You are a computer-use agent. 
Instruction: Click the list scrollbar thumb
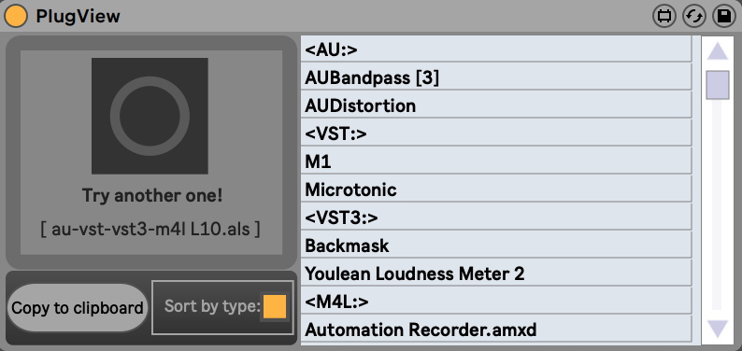point(718,85)
